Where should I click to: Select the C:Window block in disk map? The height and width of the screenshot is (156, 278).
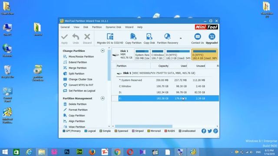tap(157, 55)
